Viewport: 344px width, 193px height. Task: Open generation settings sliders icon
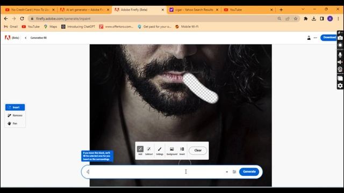234,172
